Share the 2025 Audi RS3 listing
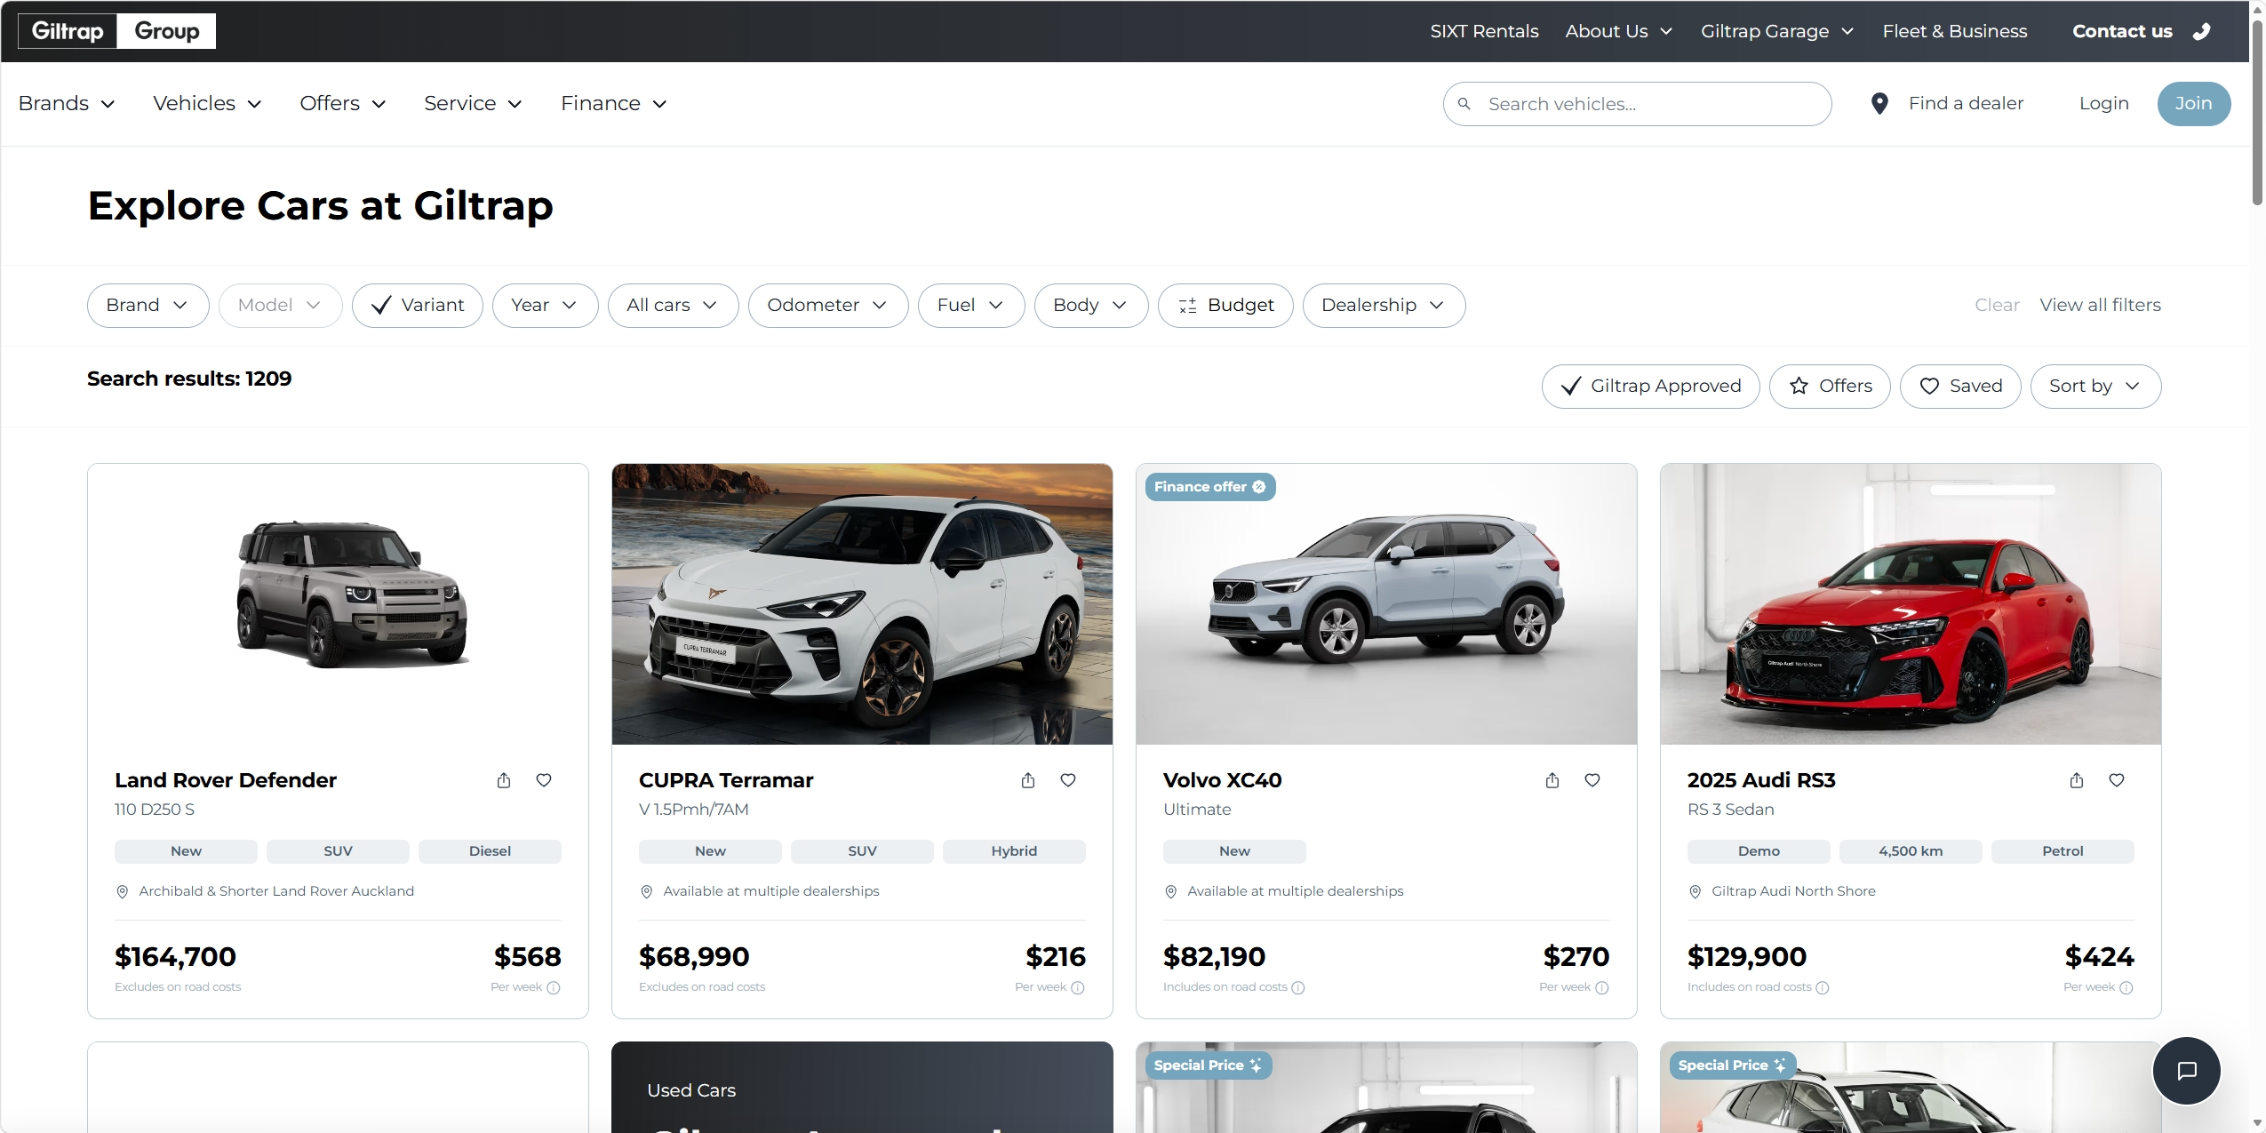 [2077, 780]
